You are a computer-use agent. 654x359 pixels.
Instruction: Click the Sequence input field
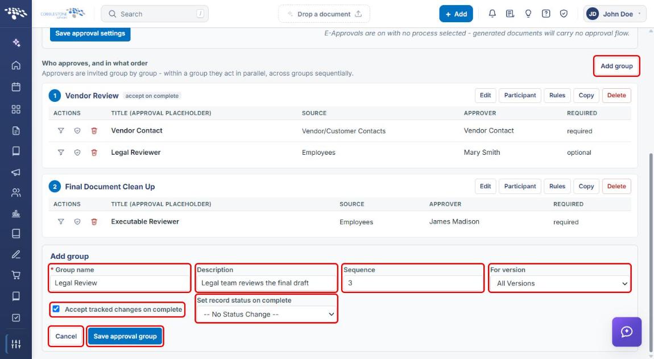(413, 283)
